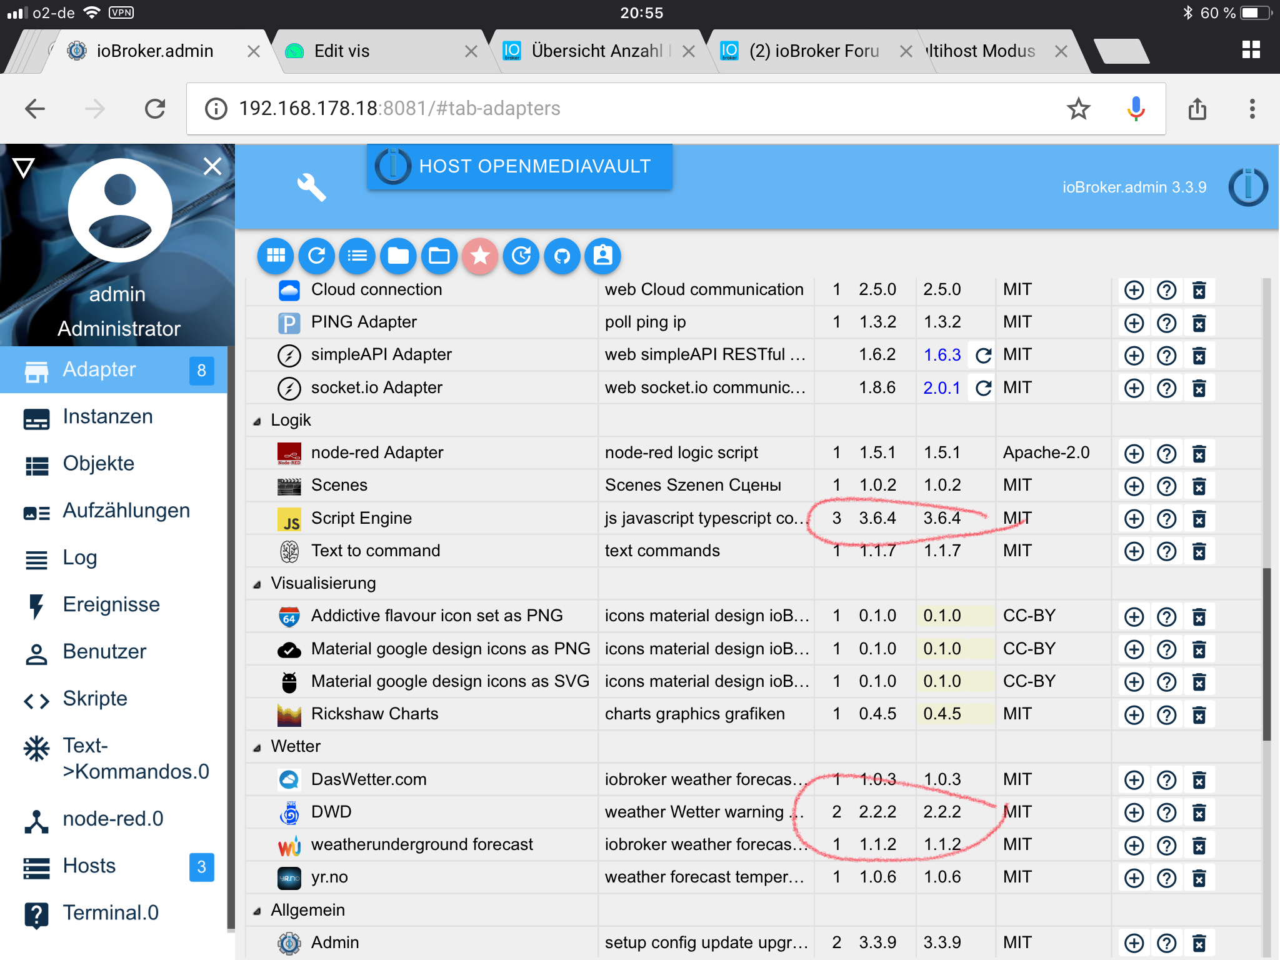Open help for Rickshaw Charts adapter
The image size is (1280, 960).
coord(1166,714)
